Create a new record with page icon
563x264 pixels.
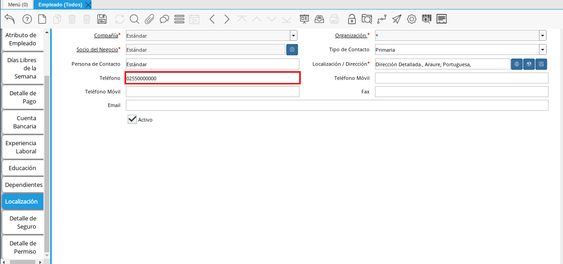(x=42, y=19)
